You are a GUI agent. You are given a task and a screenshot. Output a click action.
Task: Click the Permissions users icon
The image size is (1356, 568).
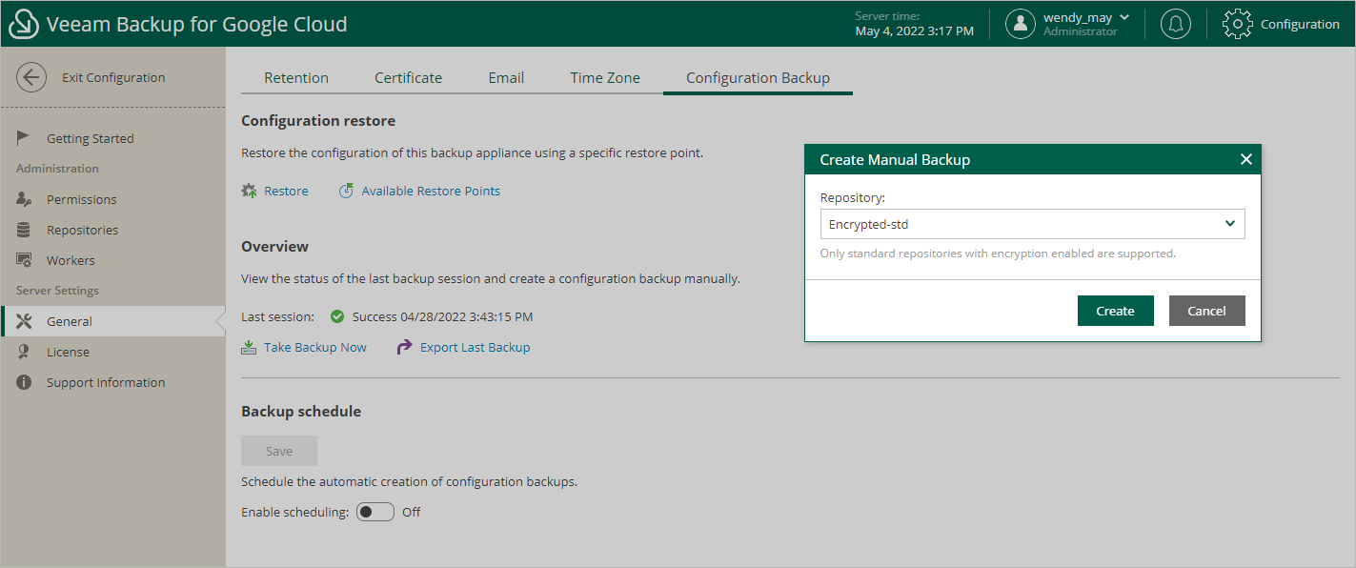click(25, 199)
